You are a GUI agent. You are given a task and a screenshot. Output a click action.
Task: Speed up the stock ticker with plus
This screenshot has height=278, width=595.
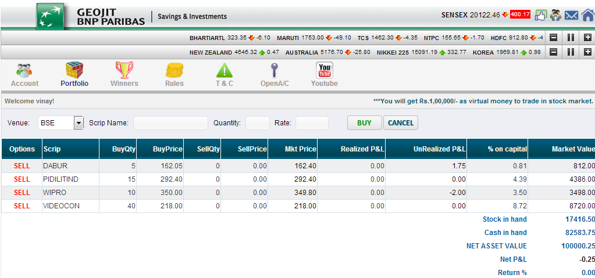[x=587, y=38]
